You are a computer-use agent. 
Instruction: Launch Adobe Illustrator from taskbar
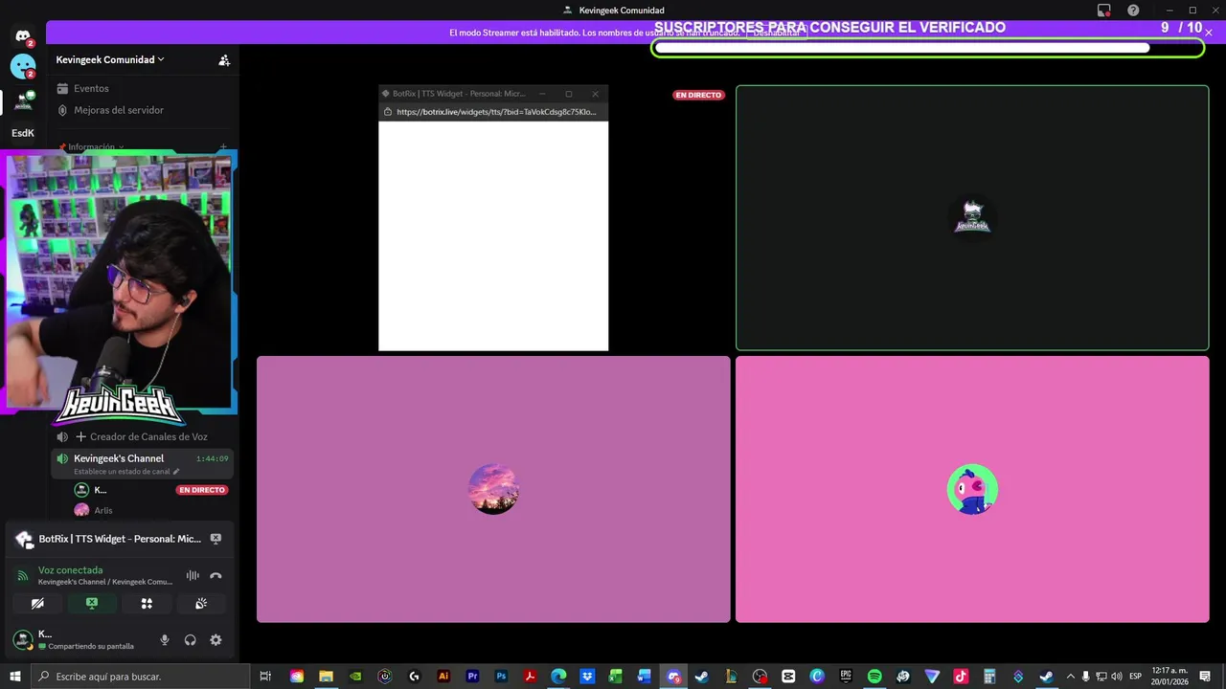click(x=443, y=677)
